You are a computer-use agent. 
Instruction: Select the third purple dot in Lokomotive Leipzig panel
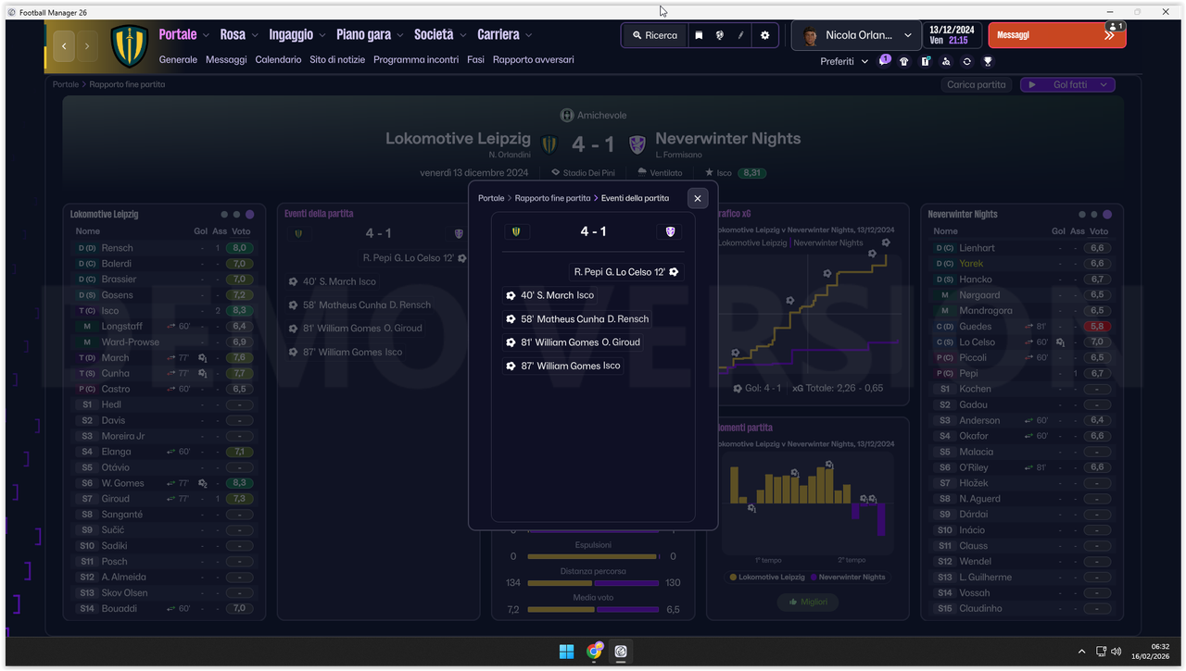[250, 215]
